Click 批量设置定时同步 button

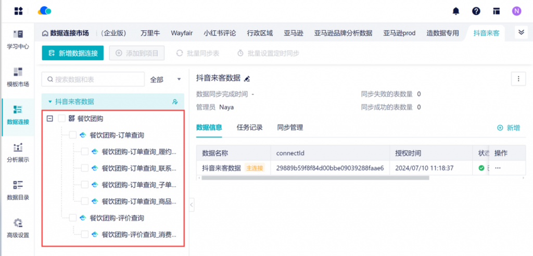point(268,53)
